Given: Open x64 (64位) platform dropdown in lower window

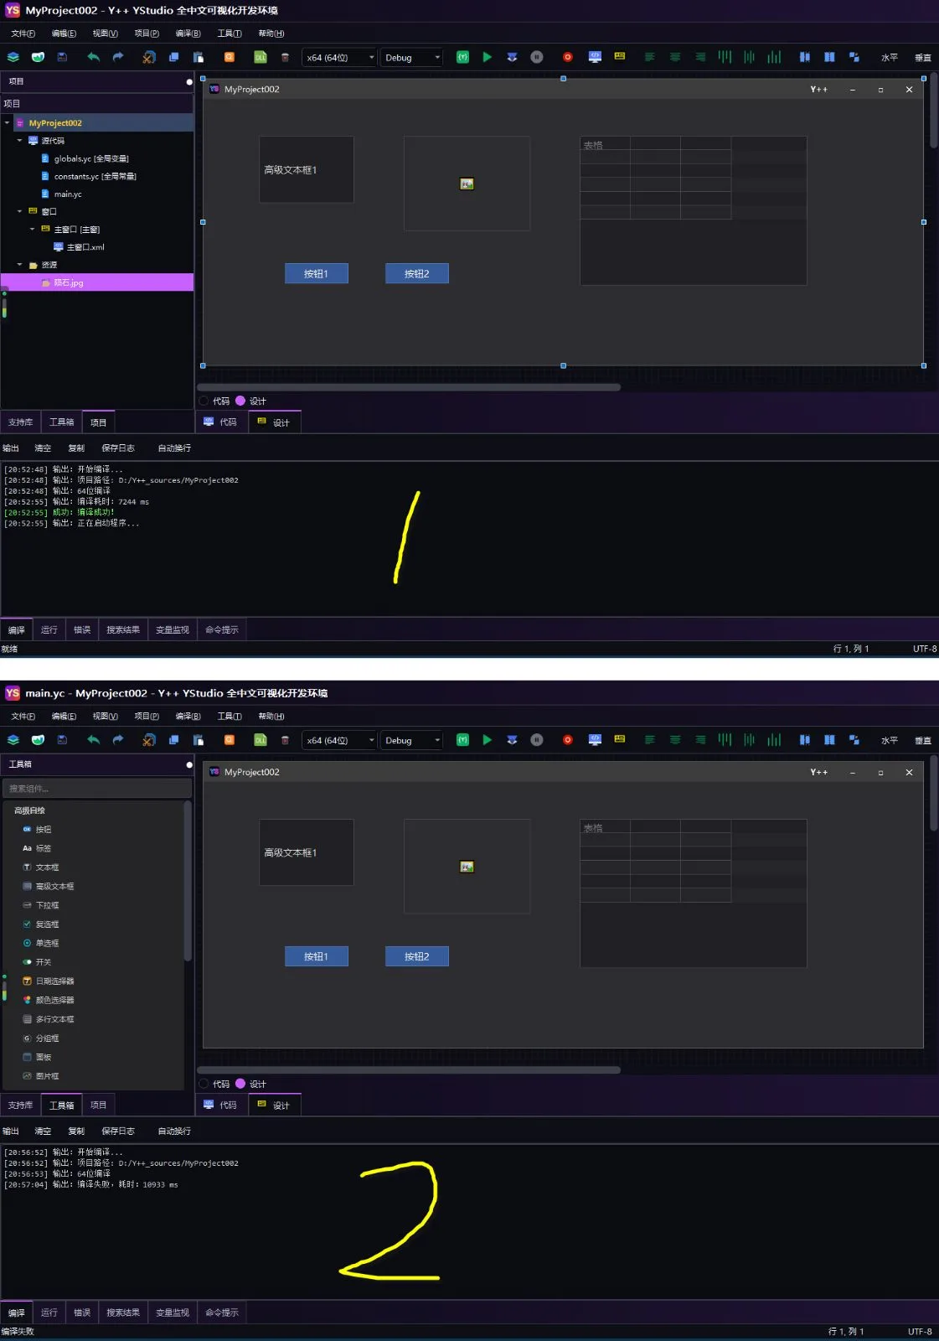Looking at the screenshot, I should [339, 741].
